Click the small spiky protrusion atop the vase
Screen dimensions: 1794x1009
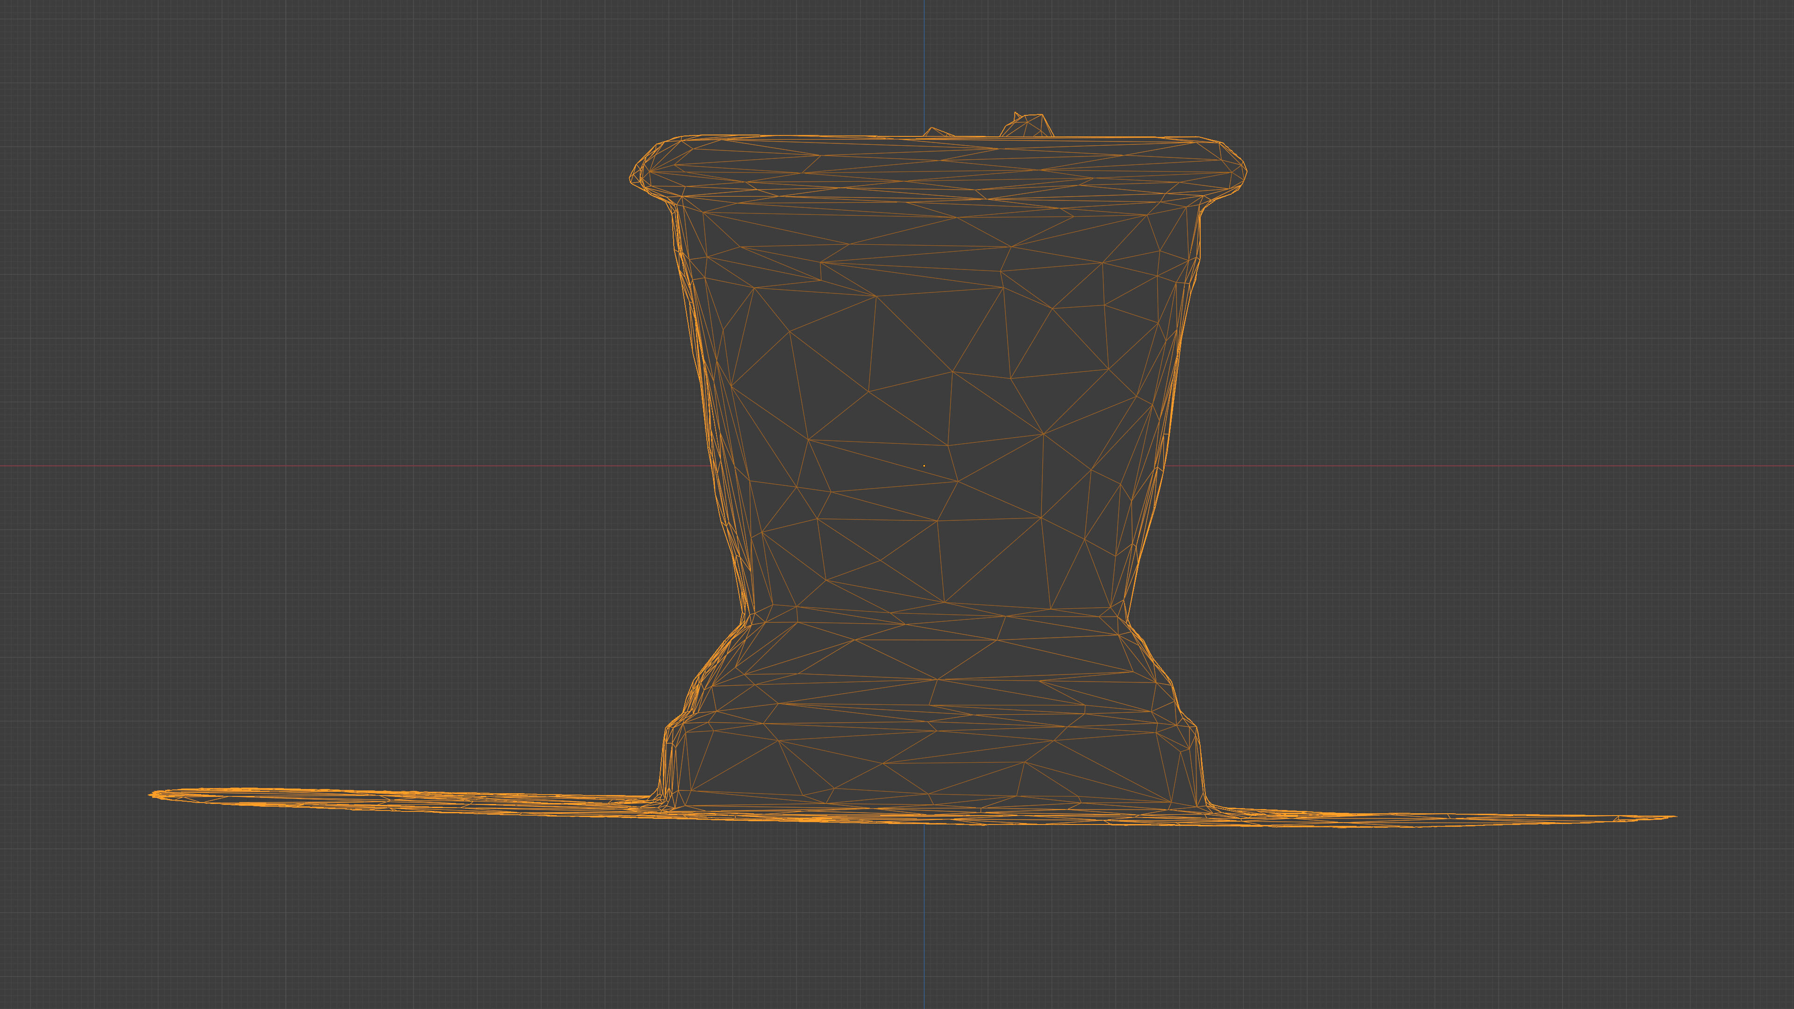point(1026,125)
